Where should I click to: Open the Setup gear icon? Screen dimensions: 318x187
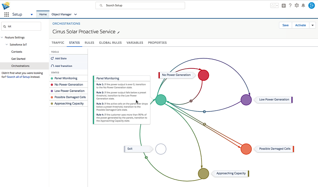point(297,6)
